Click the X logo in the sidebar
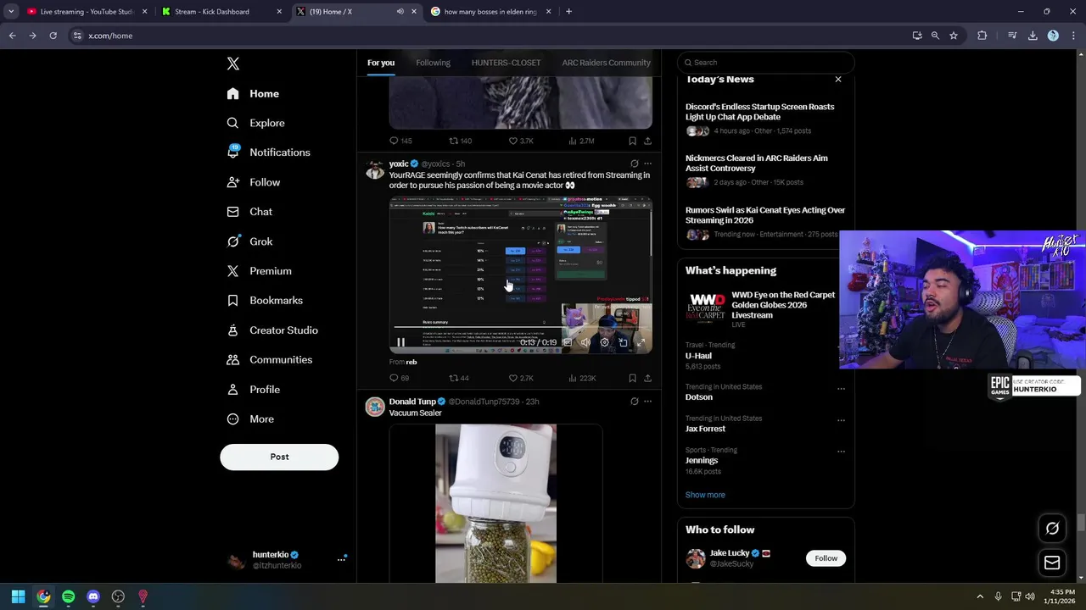This screenshot has width=1086, height=610. point(233,64)
